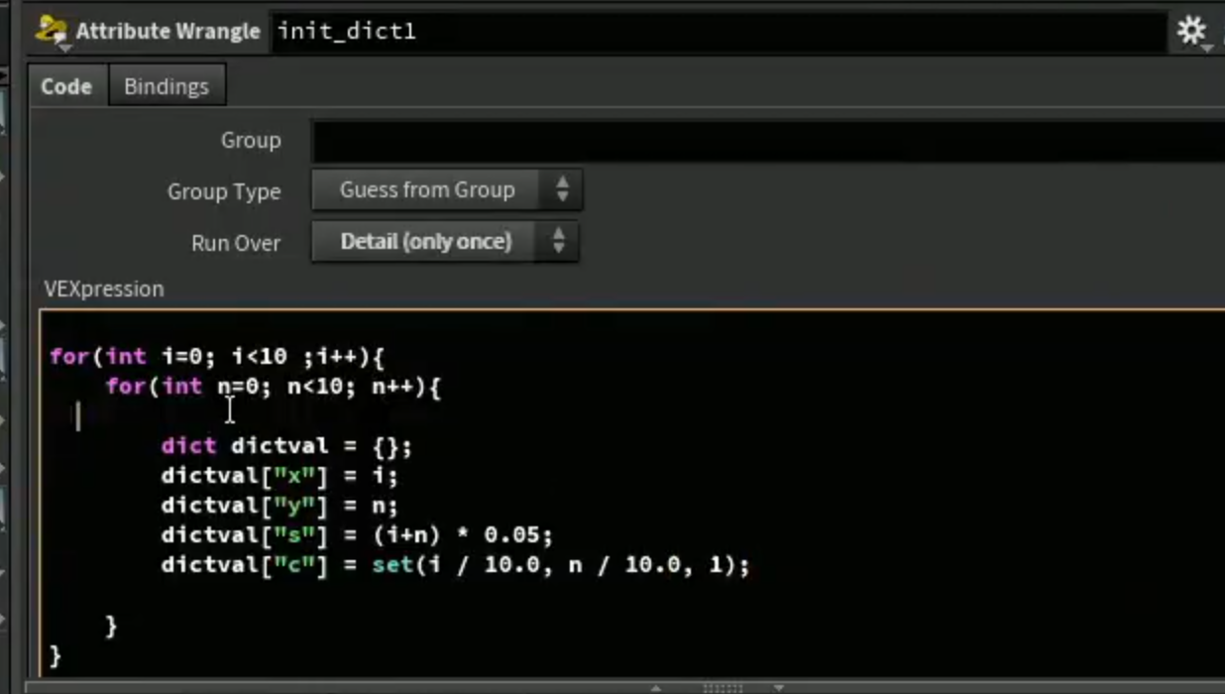The image size is (1225, 694).
Task: Open the gear settings menu icon
Action: [x=1192, y=32]
